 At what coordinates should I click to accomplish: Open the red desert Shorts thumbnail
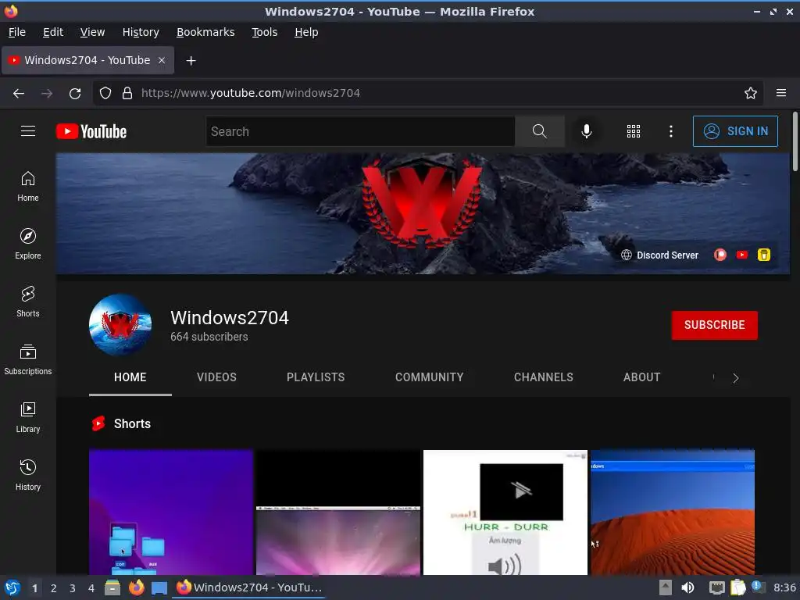click(x=673, y=512)
